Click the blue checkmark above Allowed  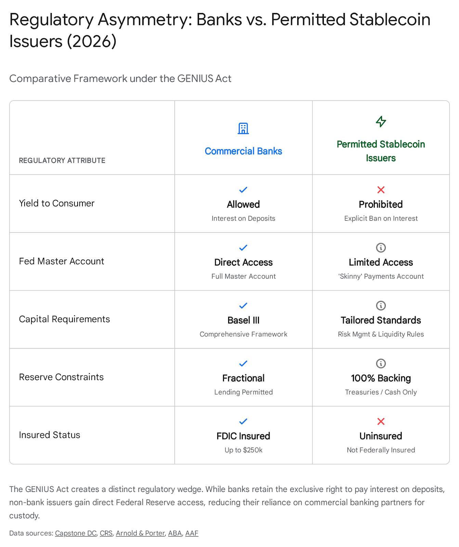pos(243,190)
